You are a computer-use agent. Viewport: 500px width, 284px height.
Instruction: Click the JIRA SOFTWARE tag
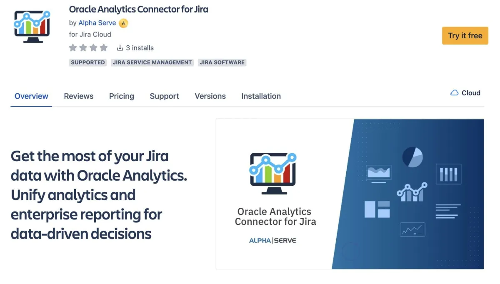[x=222, y=62]
